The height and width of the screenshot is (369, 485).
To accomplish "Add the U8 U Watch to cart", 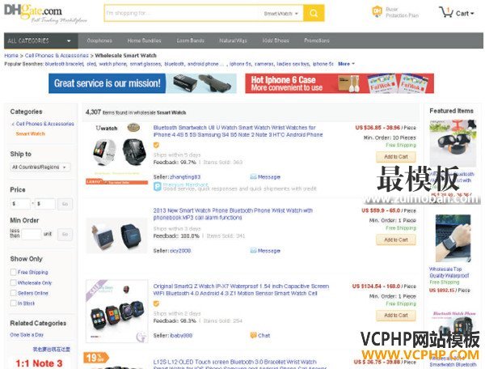I will [396, 157].
